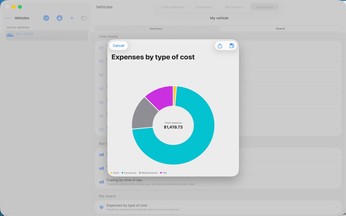Open the Fueling by time of day chart row

coord(218,182)
